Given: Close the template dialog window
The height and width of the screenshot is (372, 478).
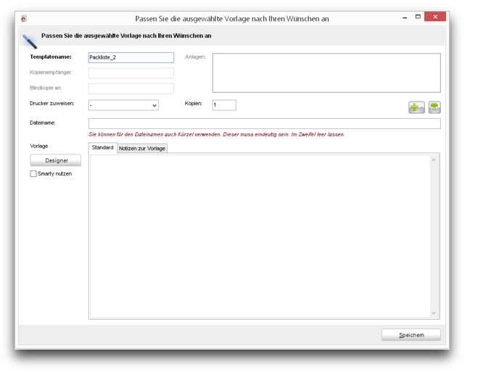Looking at the screenshot, I should point(436,17).
